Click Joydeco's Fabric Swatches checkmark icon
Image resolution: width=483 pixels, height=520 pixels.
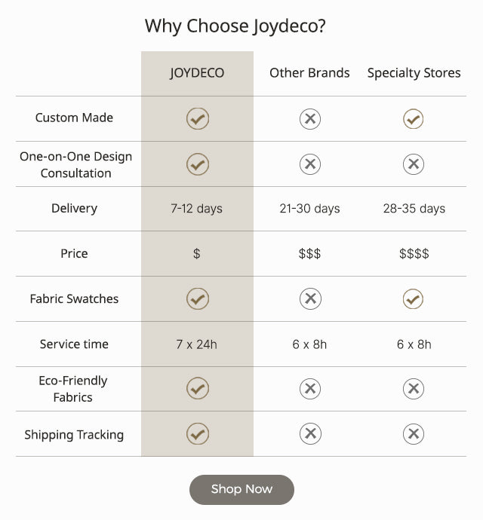click(197, 299)
